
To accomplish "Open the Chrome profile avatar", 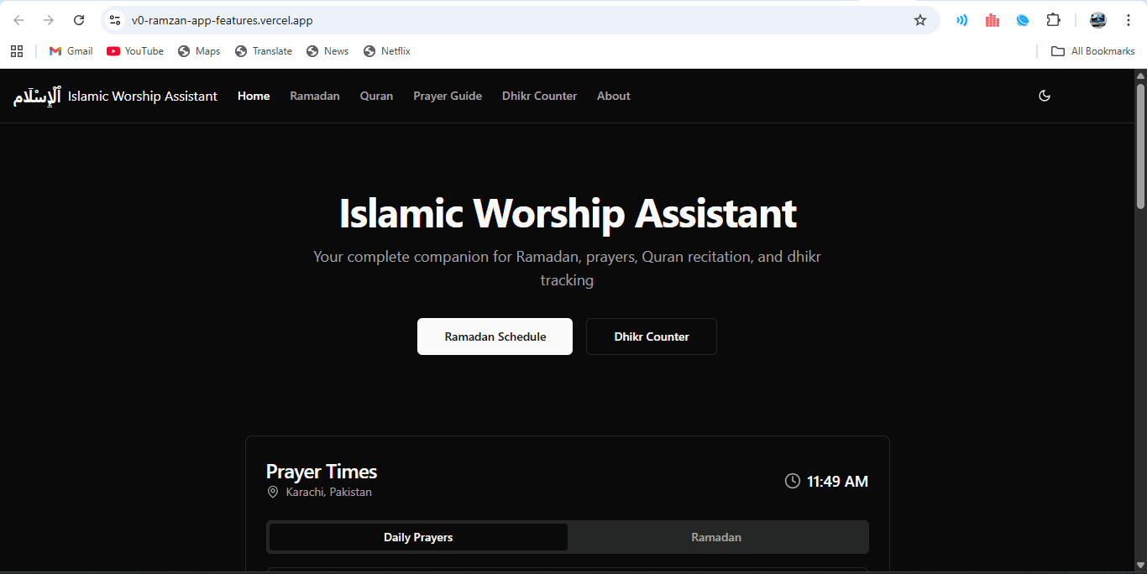I will point(1098,20).
